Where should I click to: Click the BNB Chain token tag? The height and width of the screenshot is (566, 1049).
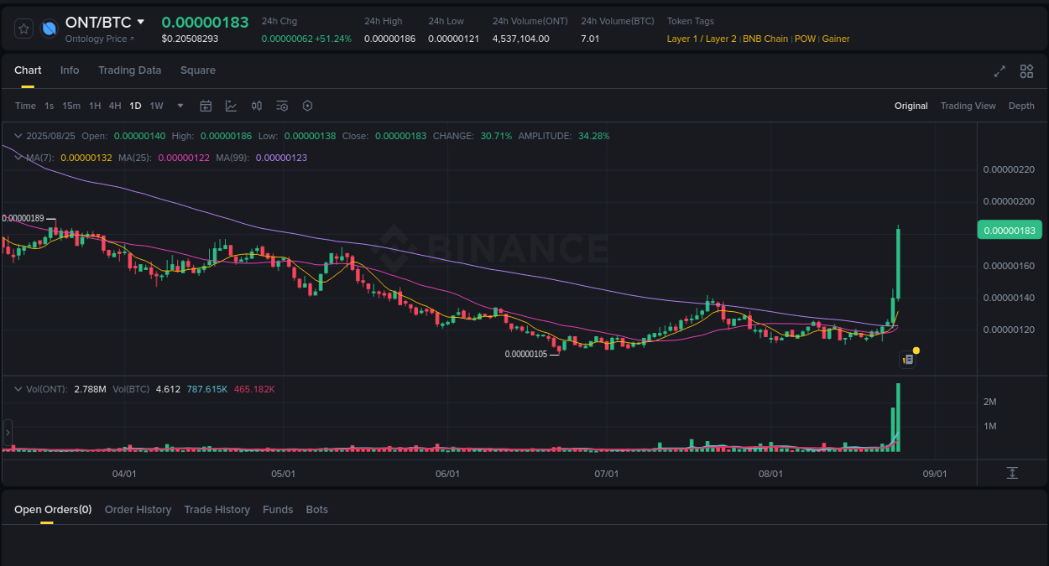point(765,39)
